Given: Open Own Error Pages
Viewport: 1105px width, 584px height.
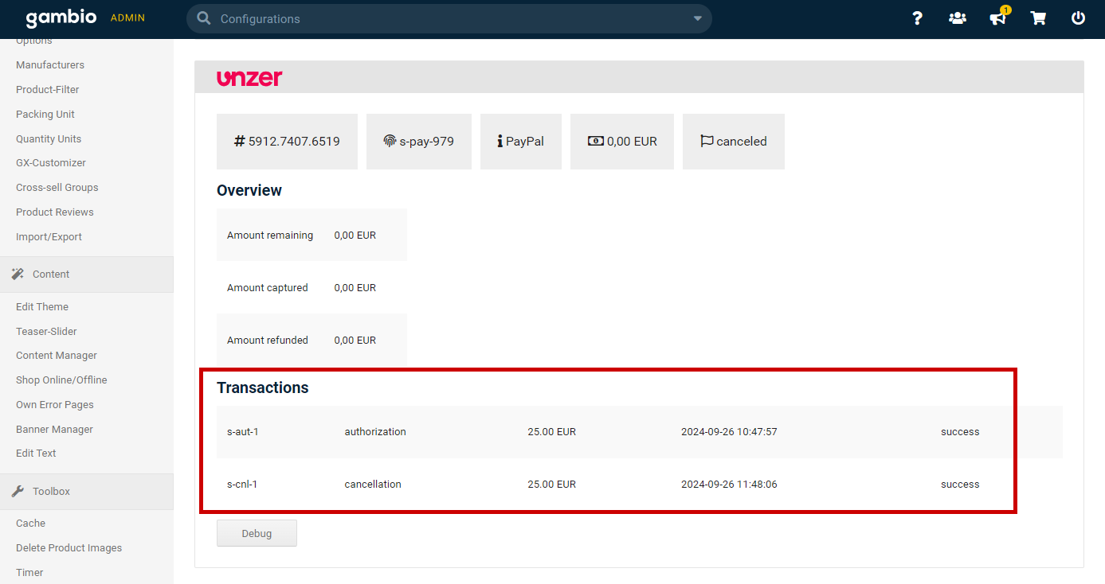Looking at the screenshot, I should click(x=55, y=405).
